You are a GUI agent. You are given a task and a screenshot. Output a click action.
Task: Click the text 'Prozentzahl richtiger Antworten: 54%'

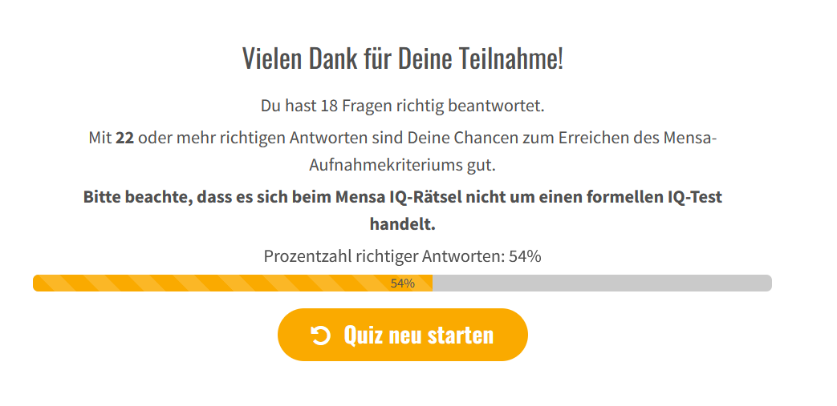coord(403,256)
